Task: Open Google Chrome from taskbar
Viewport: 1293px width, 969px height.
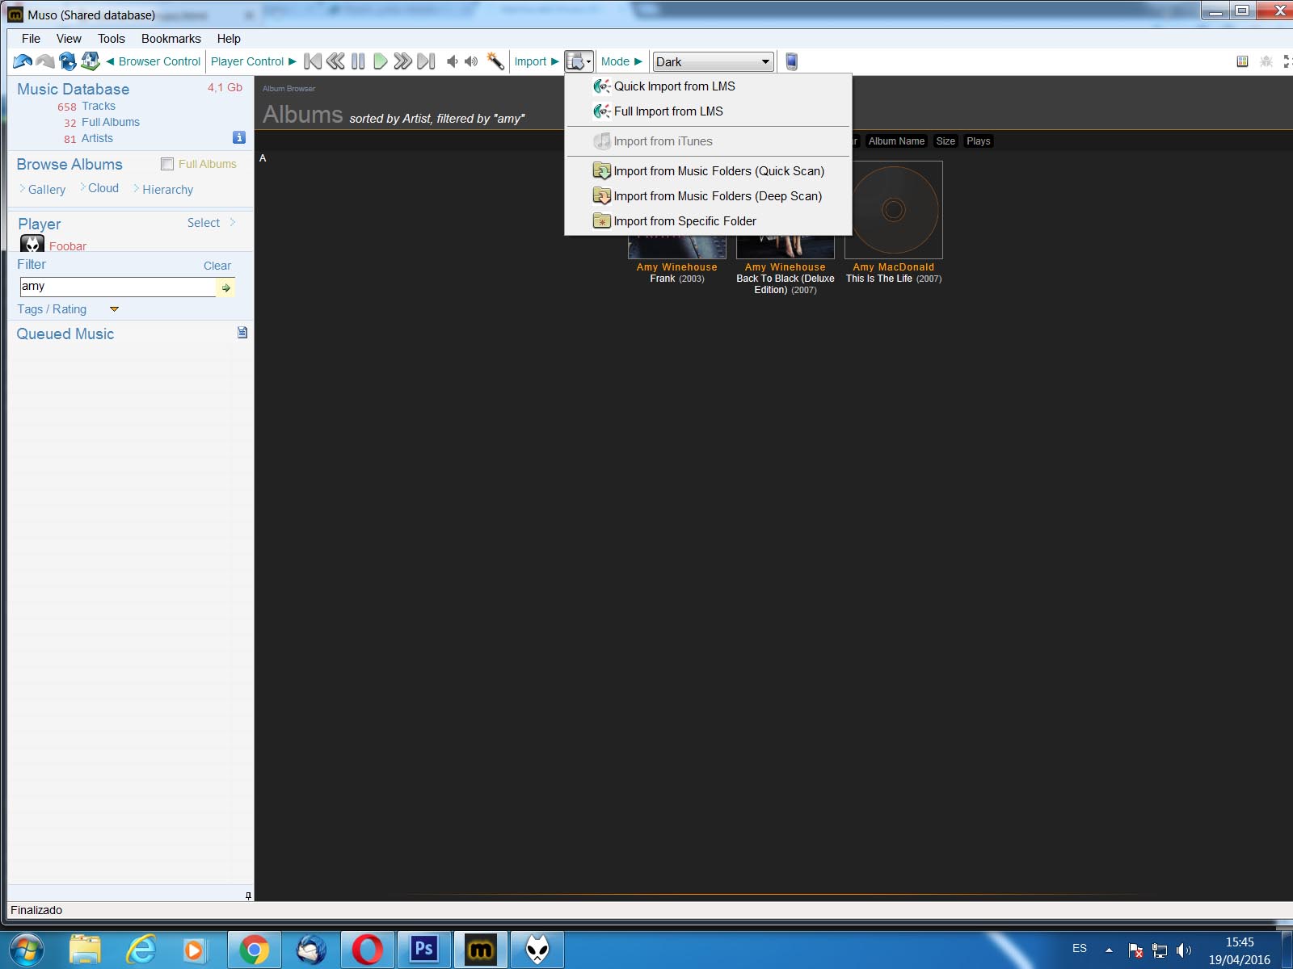Action: coord(254,950)
